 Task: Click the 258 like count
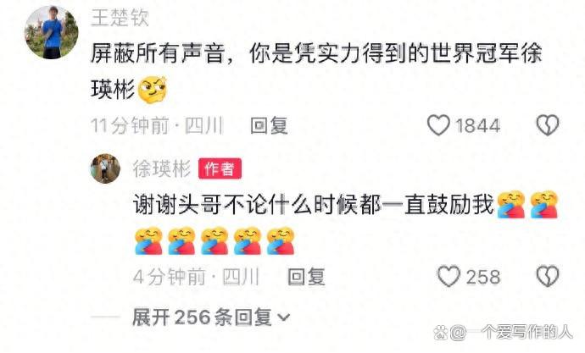pos(483,277)
